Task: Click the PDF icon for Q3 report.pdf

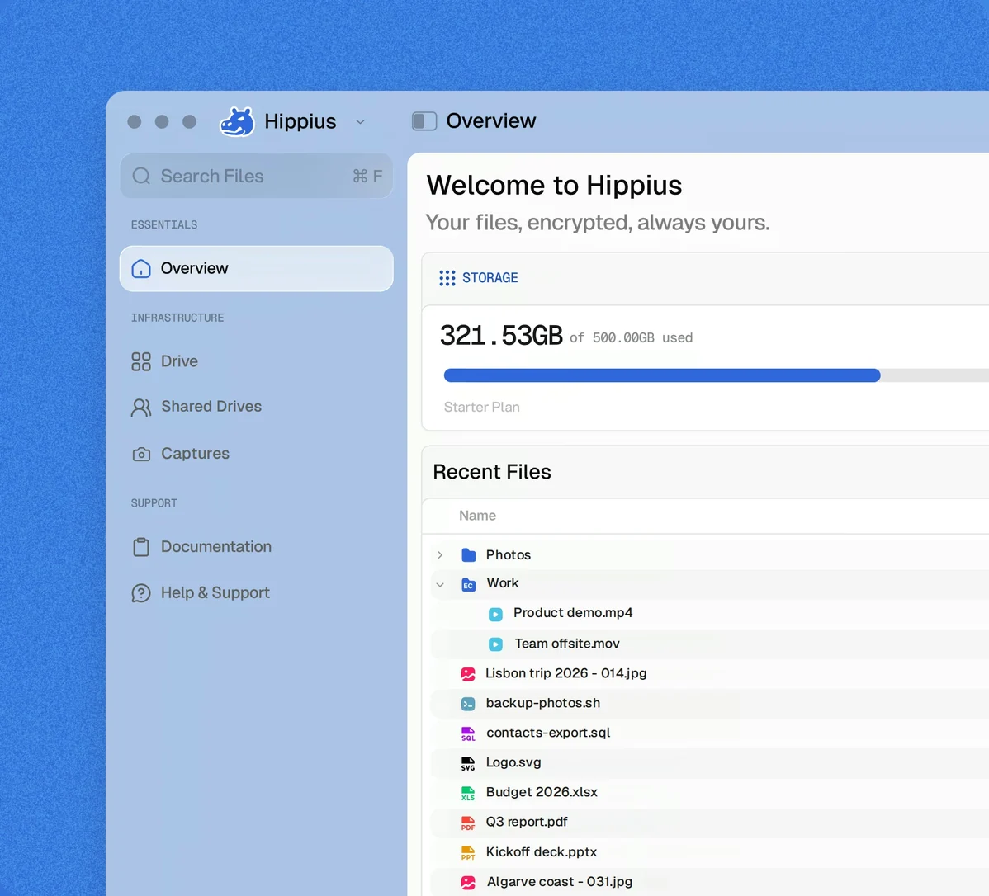Action: [x=468, y=823]
